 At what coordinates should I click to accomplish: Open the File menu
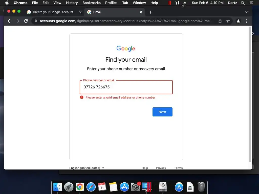coord(35,3)
